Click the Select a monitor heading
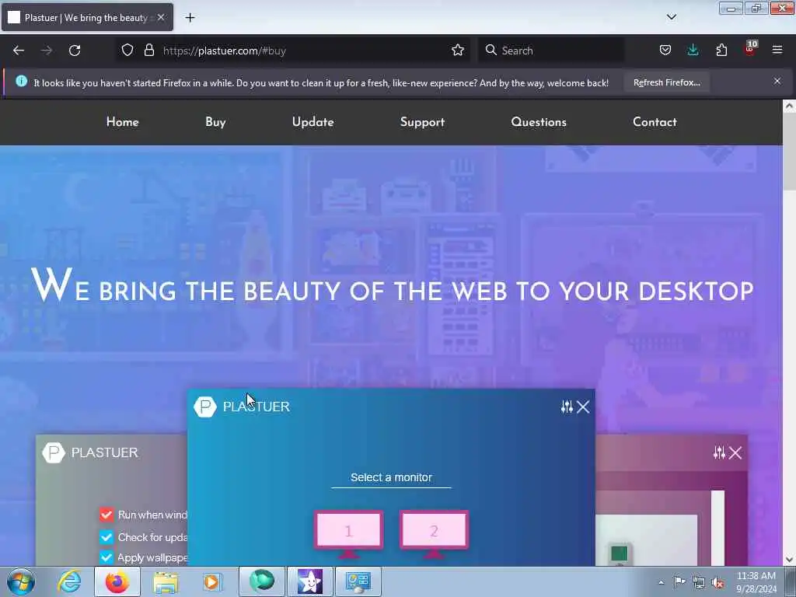The height and width of the screenshot is (597, 796). click(x=391, y=477)
